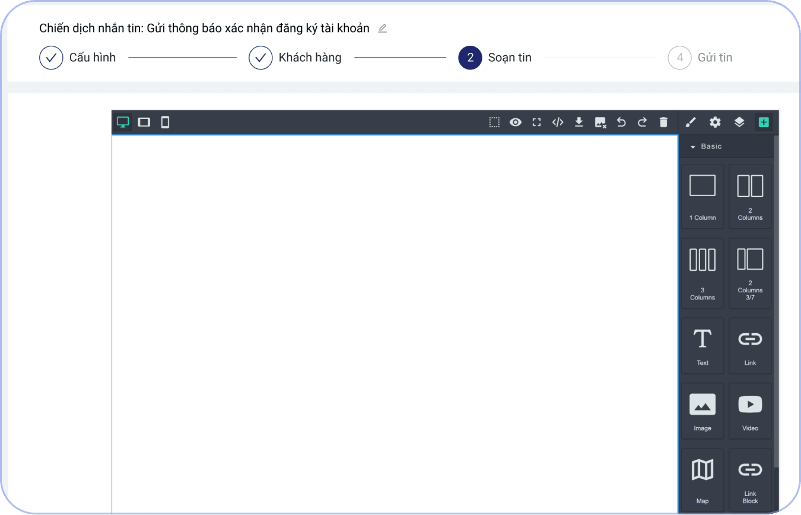Switch to desktop preview mode

(x=123, y=122)
